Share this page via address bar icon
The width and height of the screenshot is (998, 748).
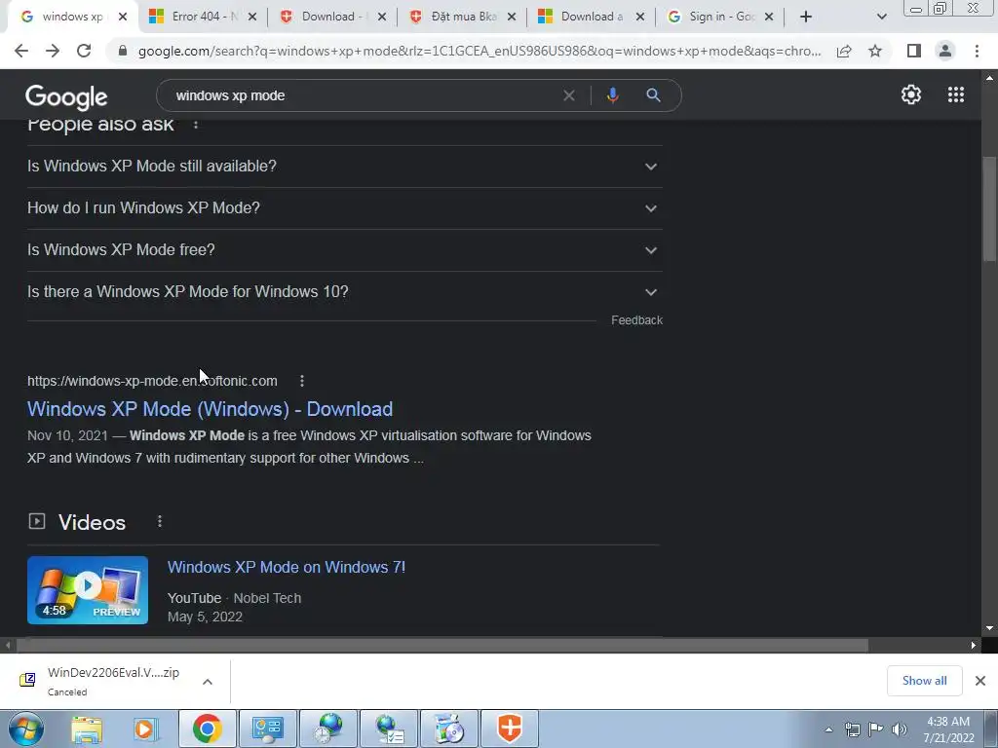coord(844,51)
